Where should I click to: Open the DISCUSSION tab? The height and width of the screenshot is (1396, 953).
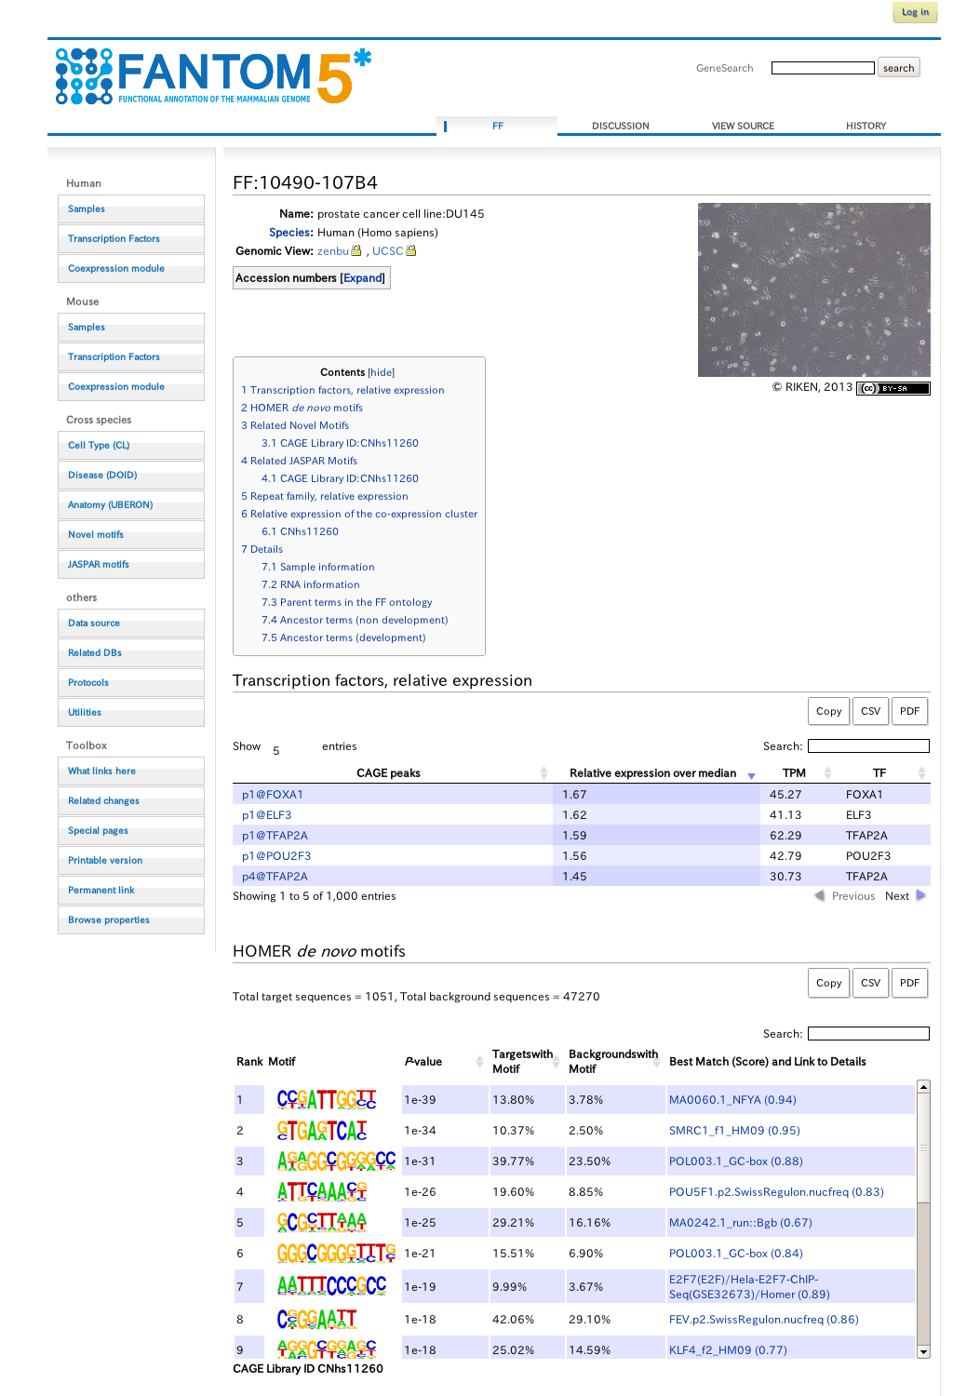[621, 126]
